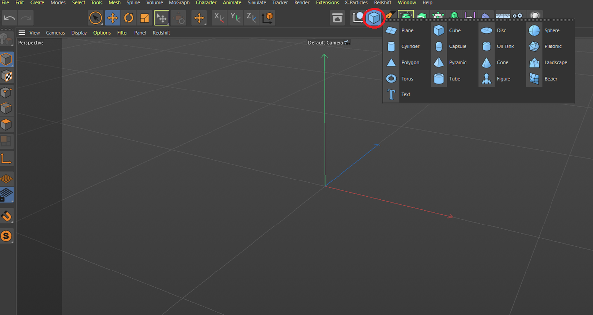Click the blue grid icon with a padlock

click(6, 194)
